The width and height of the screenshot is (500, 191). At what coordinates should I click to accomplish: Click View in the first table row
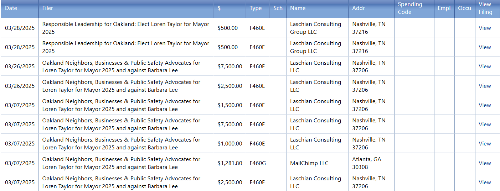point(485,28)
